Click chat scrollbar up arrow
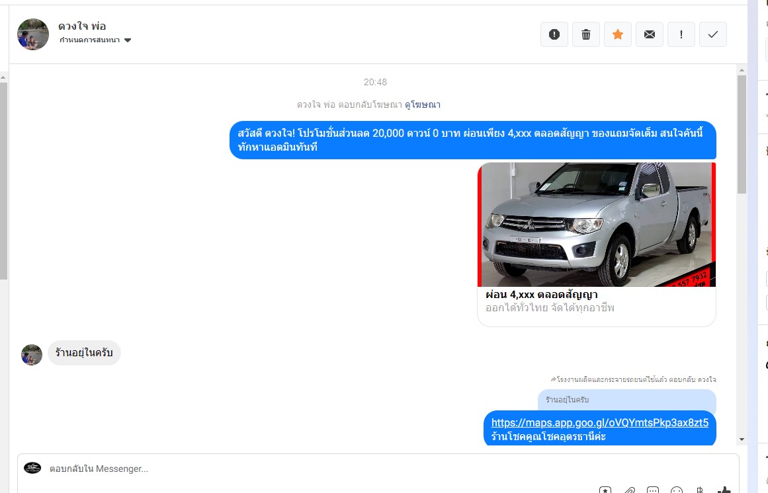Viewport: 768px width, 493px height. (742, 71)
